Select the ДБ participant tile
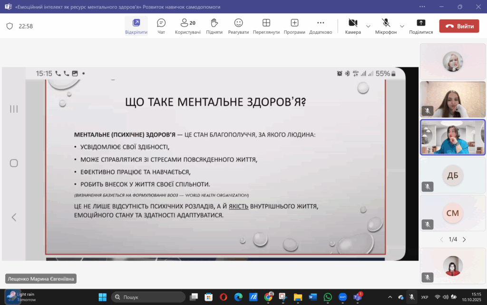 [452, 175]
